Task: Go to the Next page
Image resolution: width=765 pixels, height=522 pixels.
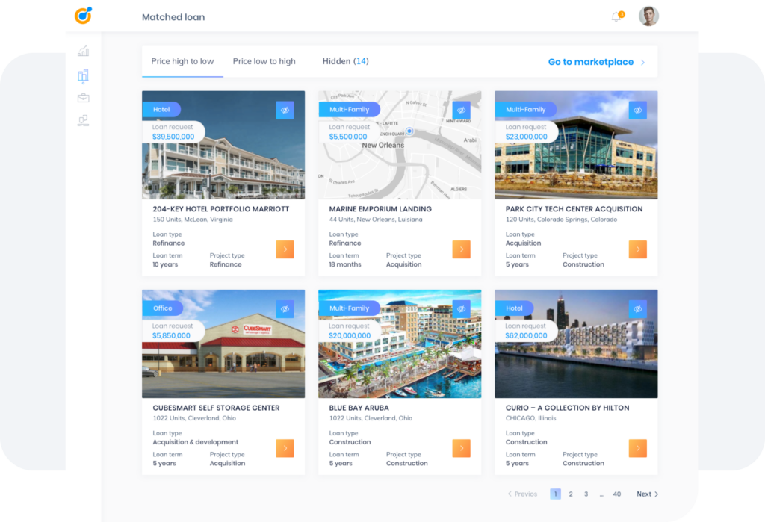Action: (x=648, y=494)
